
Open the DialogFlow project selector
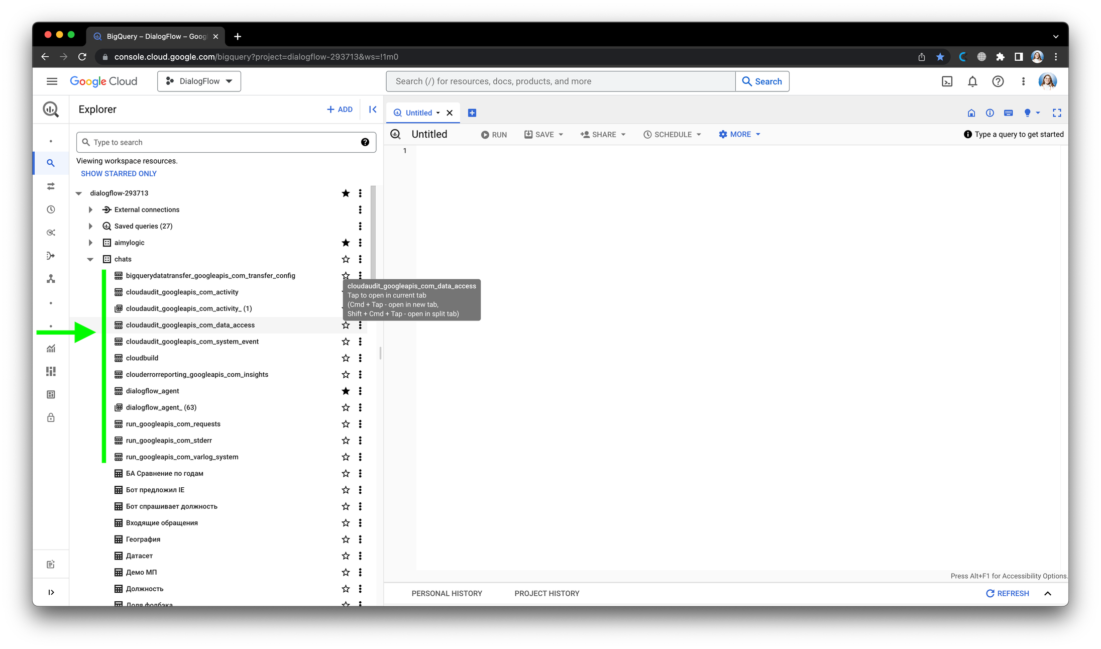199,81
